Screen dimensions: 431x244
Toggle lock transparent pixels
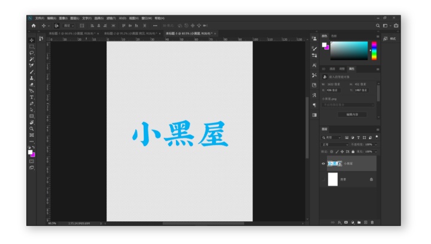coord(332,152)
